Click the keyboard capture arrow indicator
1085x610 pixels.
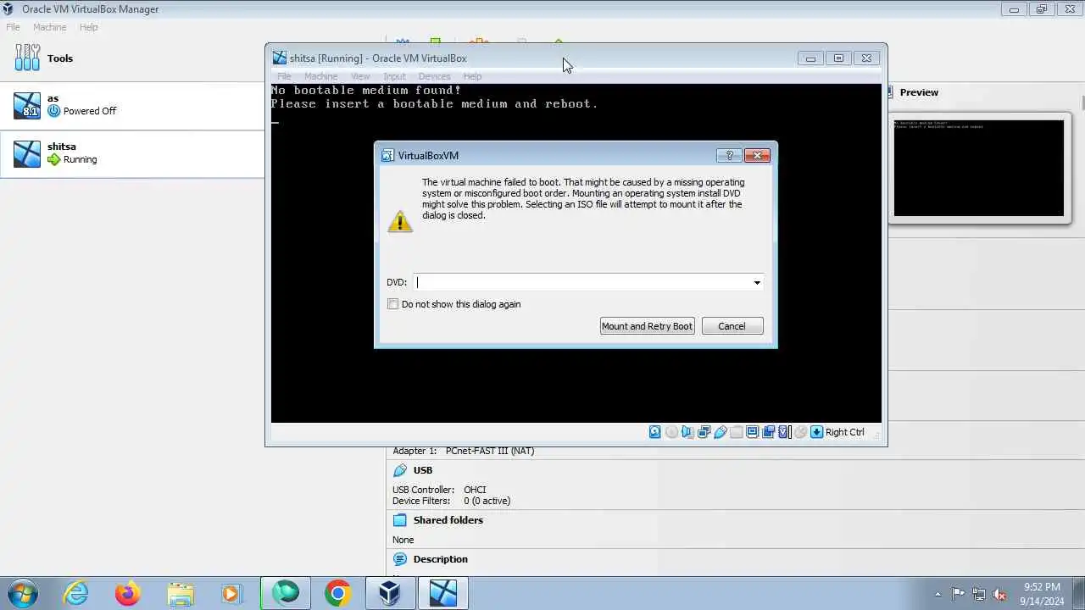(x=816, y=432)
